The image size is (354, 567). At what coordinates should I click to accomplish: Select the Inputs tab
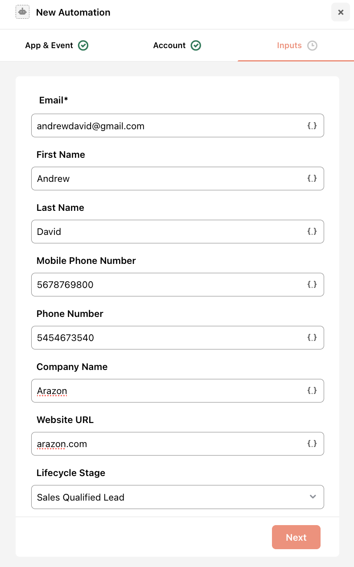[296, 45]
